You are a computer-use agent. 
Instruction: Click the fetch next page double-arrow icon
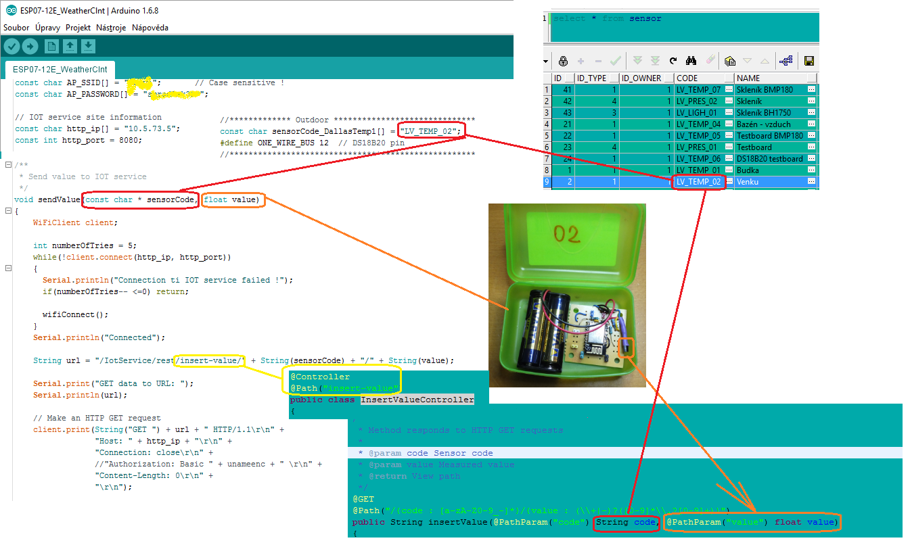coord(637,61)
